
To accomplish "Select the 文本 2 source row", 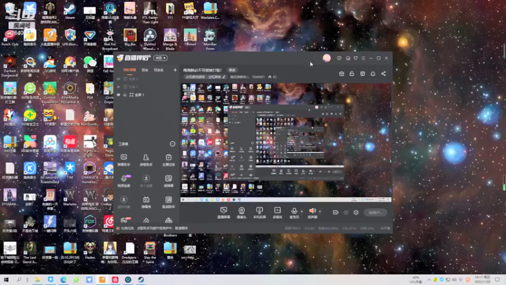I will pyautogui.click(x=147, y=79).
